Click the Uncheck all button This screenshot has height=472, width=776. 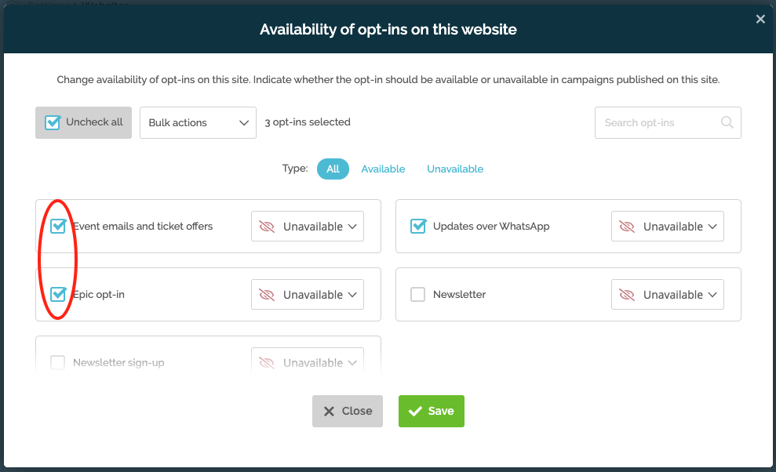84,122
